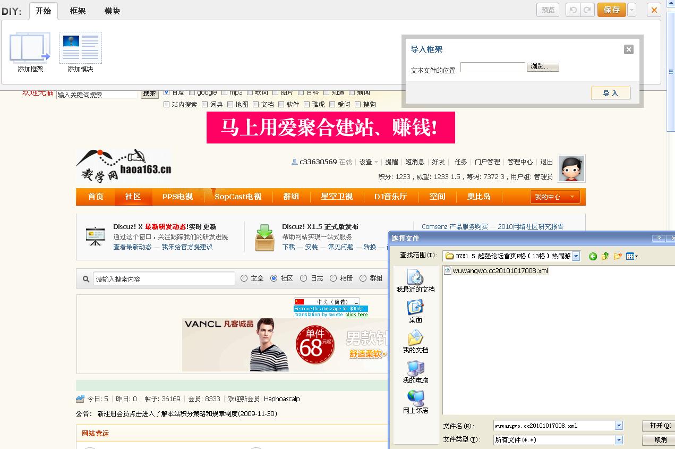The width and height of the screenshot is (675, 449).
Task: Select the wuwangwo.cc20101017008.xml file icon
Action: point(448,270)
